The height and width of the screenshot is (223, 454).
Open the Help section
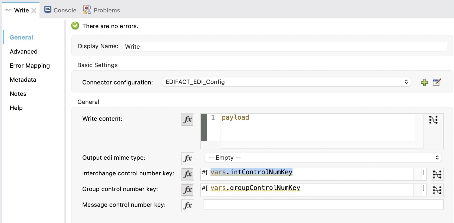pos(16,108)
